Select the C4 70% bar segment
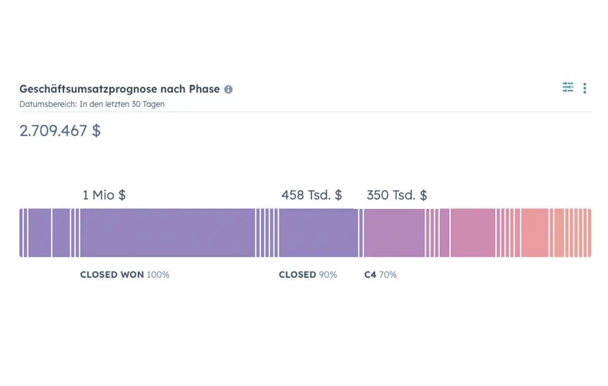This screenshot has height=386, width=608. click(394, 233)
